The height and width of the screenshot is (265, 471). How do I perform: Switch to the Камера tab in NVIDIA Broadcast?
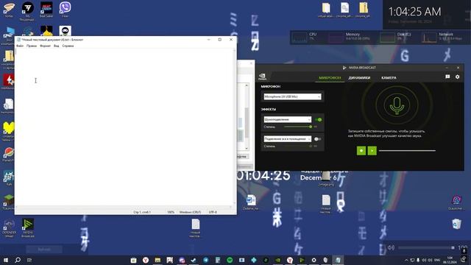coord(389,78)
